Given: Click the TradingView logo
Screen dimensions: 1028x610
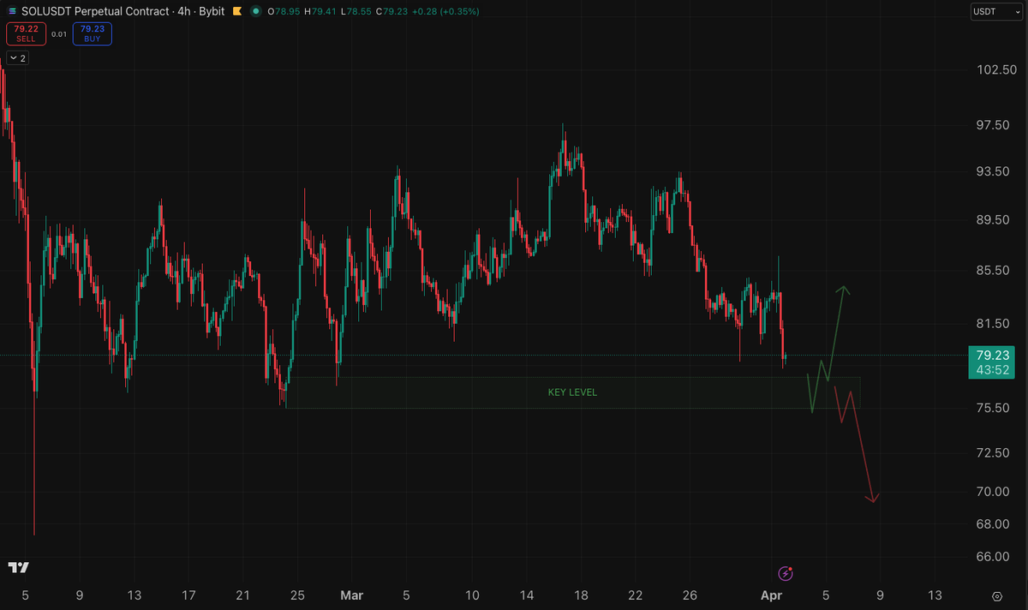Looking at the screenshot, I should [x=19, y=567].
